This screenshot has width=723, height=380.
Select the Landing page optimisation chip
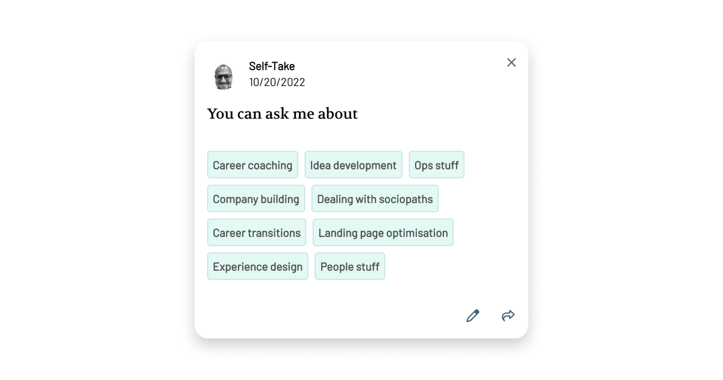383,232
